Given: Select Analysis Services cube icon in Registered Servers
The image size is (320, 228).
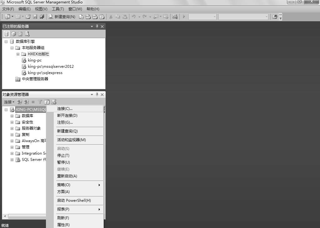Looking at the screenshot, I should click(13, 34).
